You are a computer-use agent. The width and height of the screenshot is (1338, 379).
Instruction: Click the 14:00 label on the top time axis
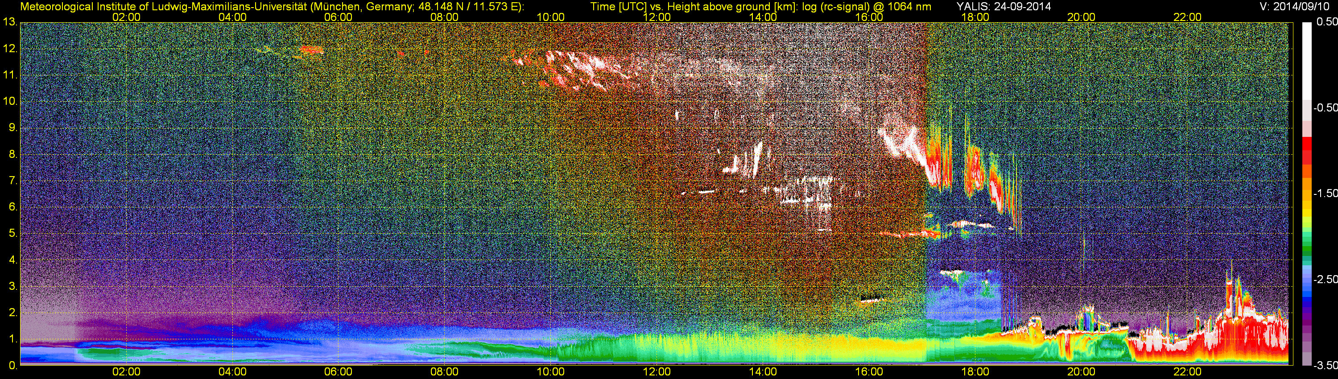(763, 17)
